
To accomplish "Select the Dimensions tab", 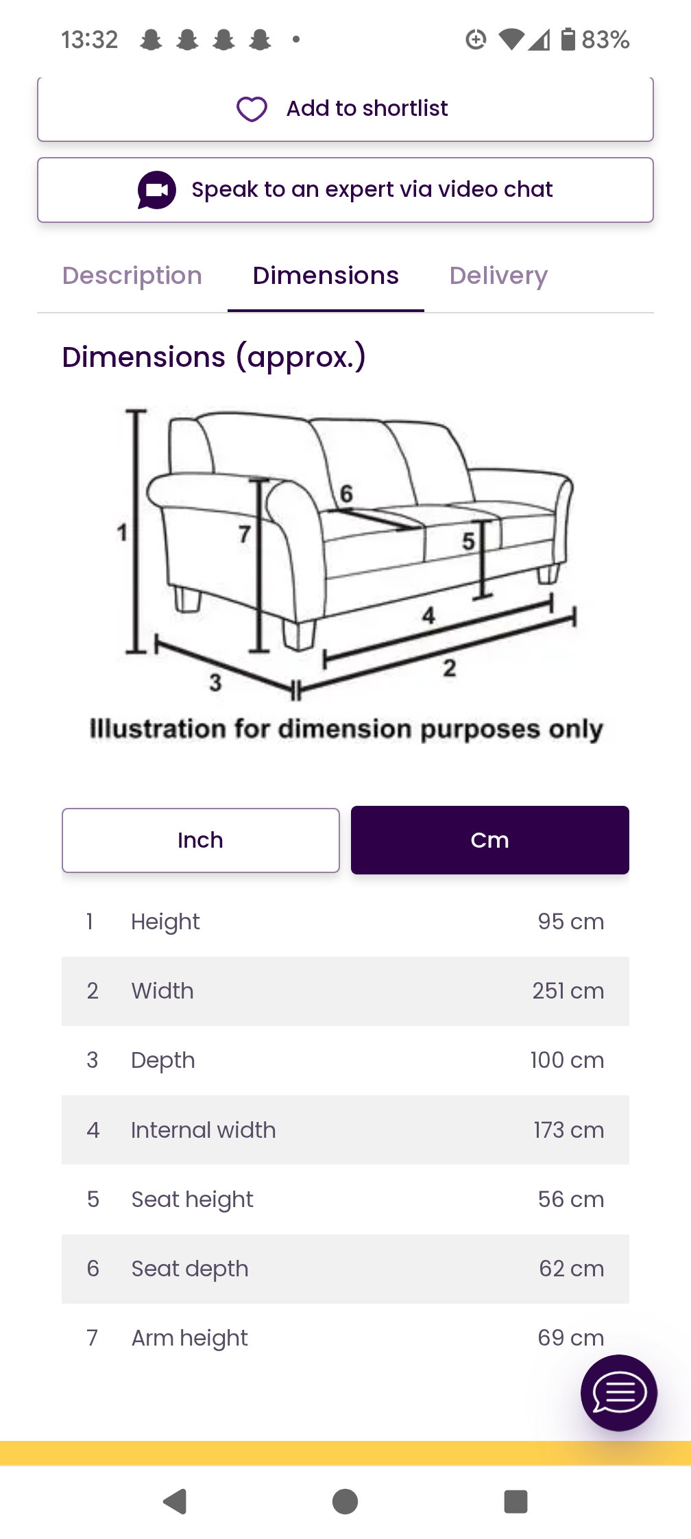I will coord(326,276).
